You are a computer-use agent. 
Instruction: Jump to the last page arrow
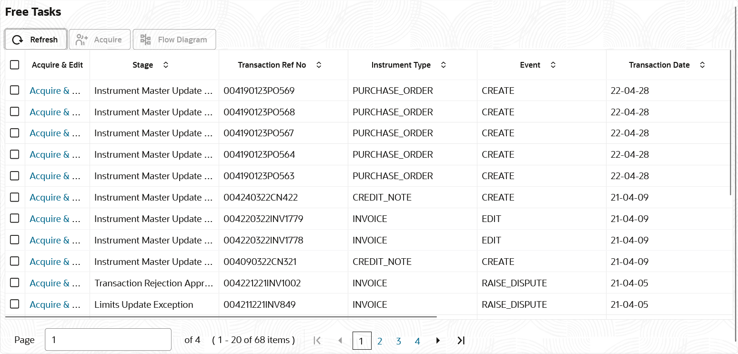pyautogui.click(x=461, y=340)
